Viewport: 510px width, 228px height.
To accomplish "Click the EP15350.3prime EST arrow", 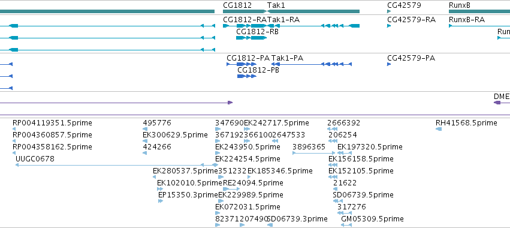I will click(x=161, y=201).
